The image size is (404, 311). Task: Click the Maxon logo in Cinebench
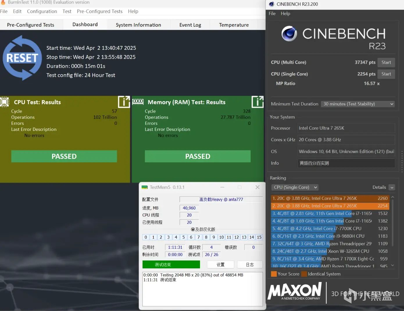tap(295, 291)
